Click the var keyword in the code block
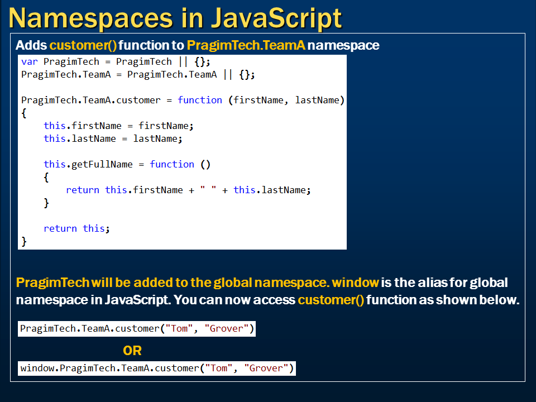 [28, 61]
